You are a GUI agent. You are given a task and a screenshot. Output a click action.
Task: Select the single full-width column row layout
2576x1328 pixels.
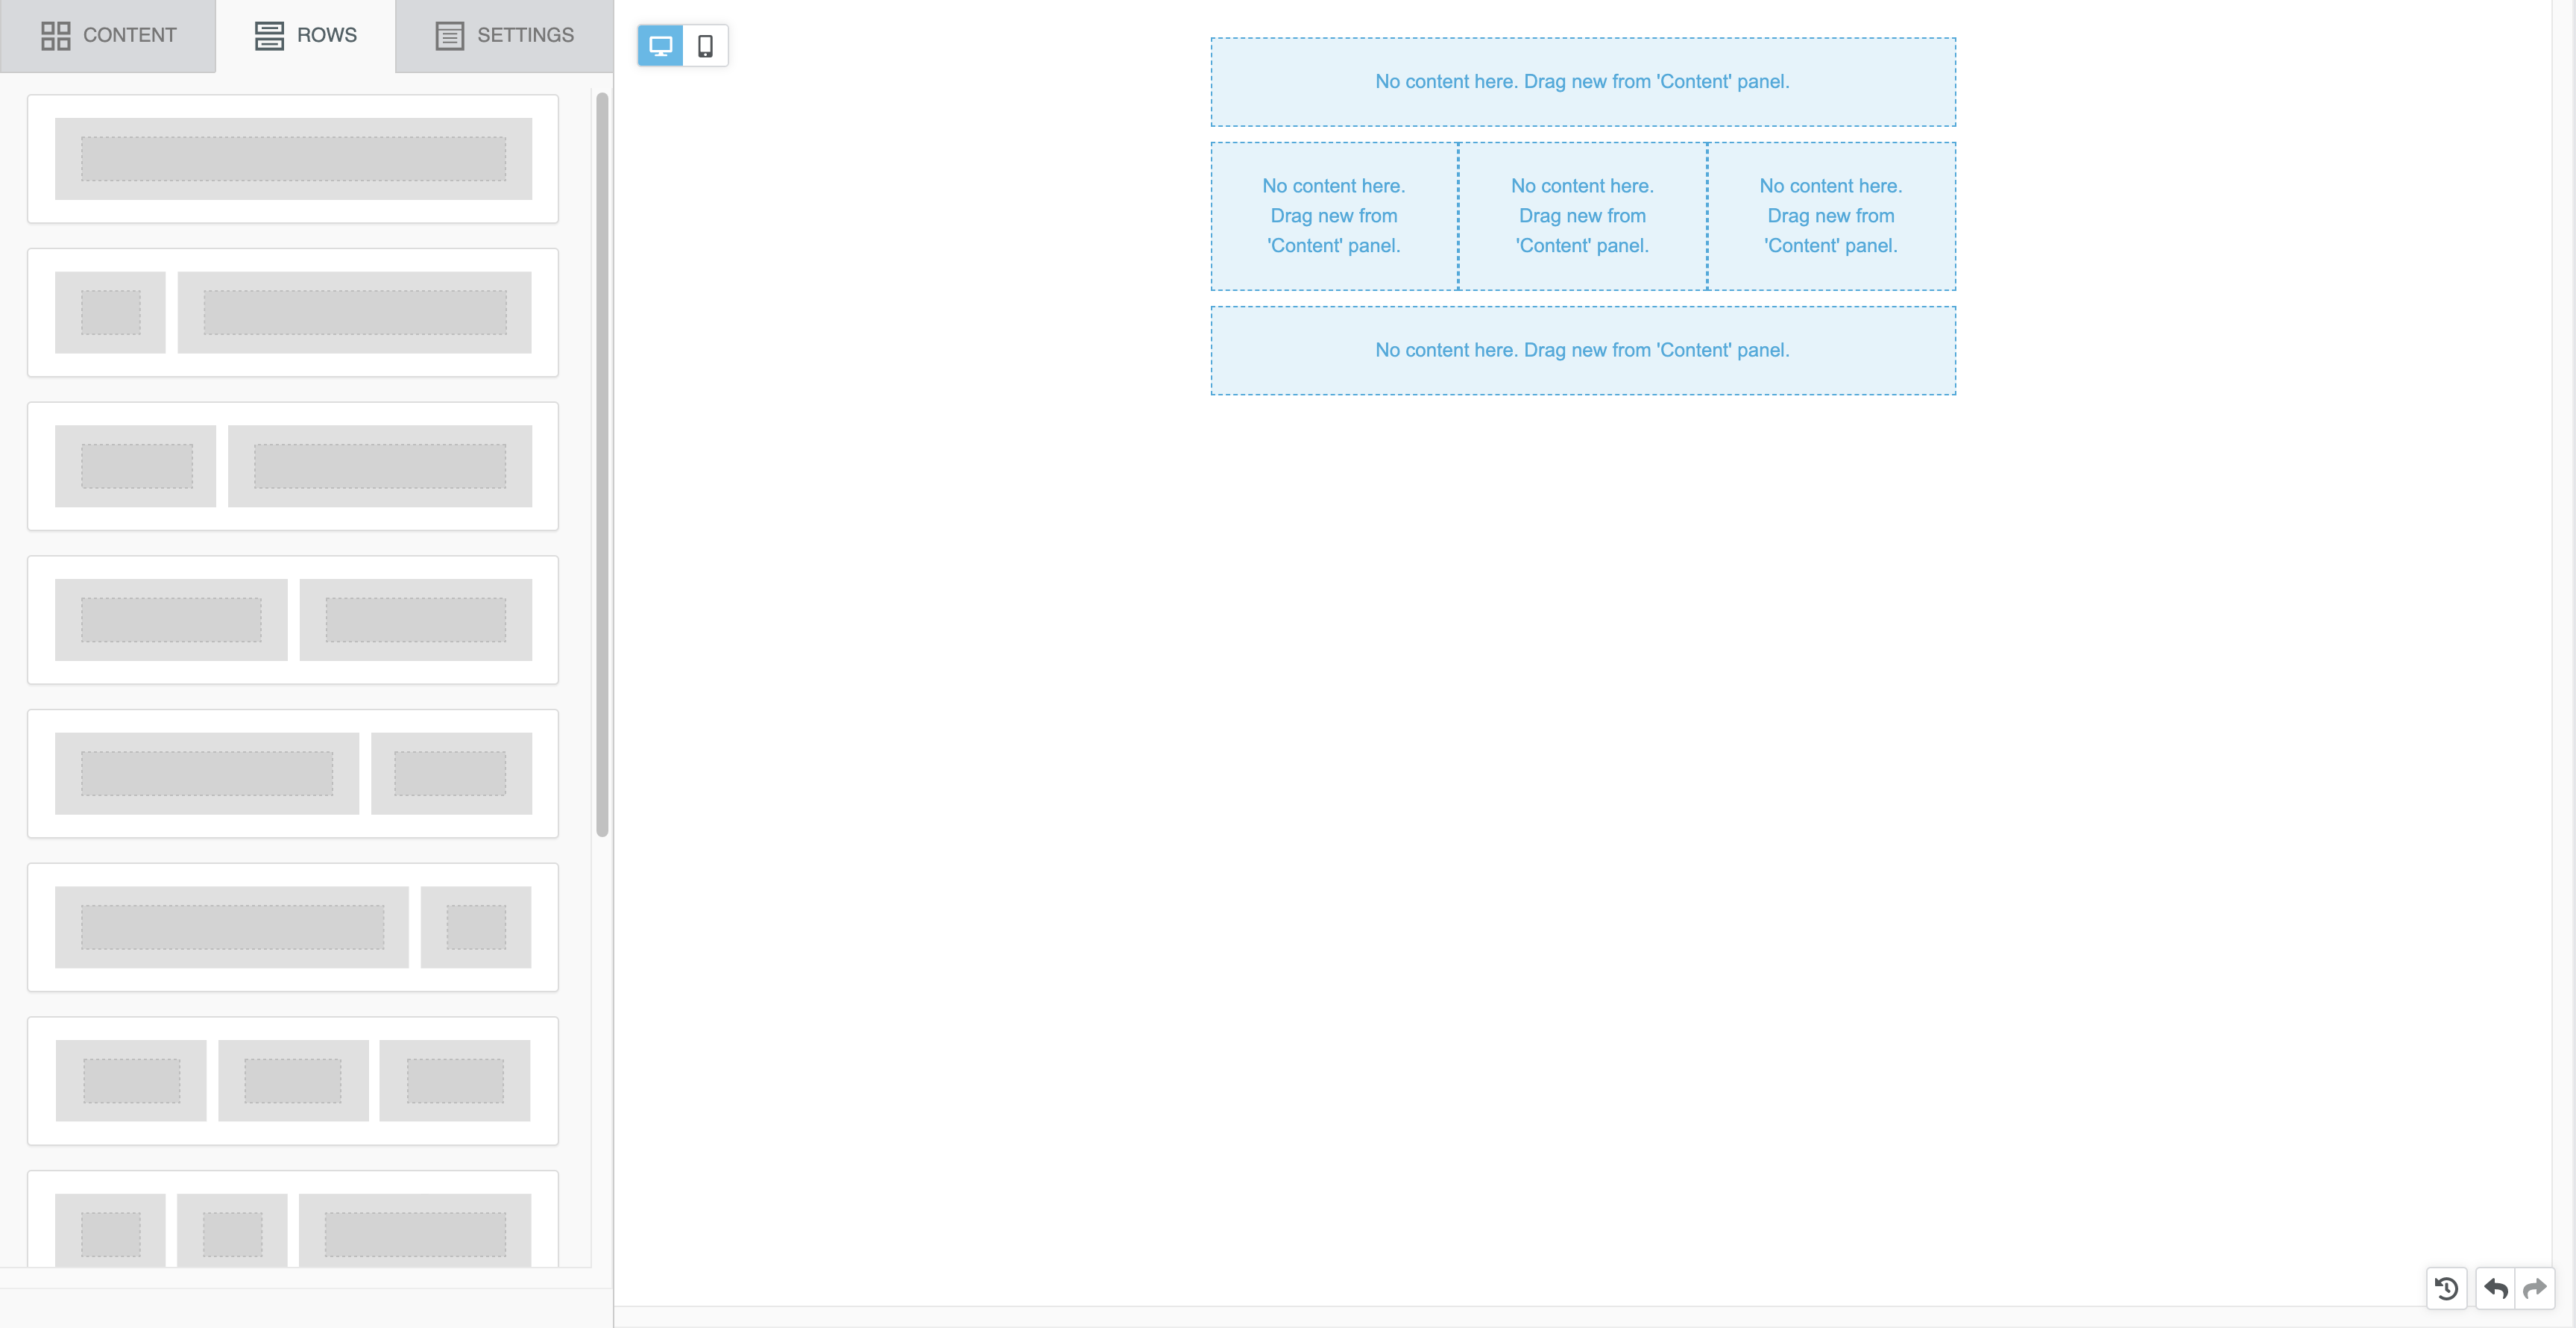point(293,159)
